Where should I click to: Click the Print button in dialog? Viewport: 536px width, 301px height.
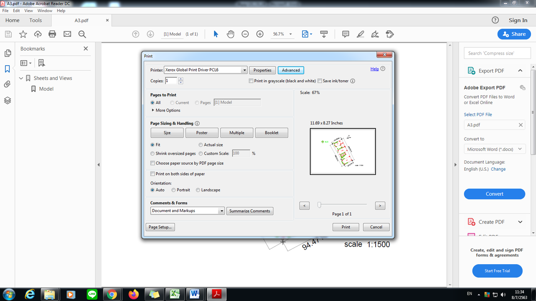[x=346, y=227]
